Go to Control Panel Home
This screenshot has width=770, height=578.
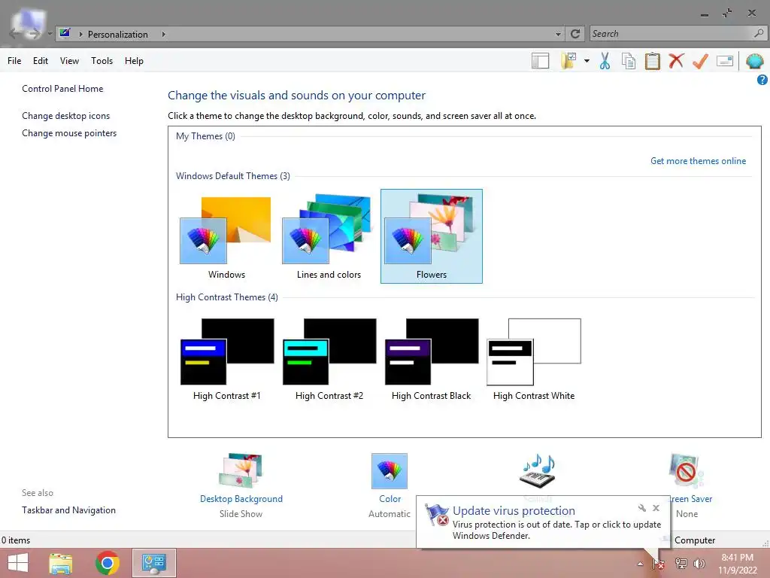[62, 89]
